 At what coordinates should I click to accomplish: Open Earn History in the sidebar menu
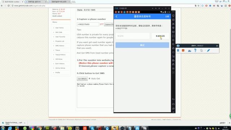[x=60, y=64]
